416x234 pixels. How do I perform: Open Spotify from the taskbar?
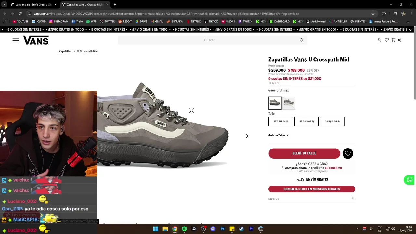click(184, 229)
